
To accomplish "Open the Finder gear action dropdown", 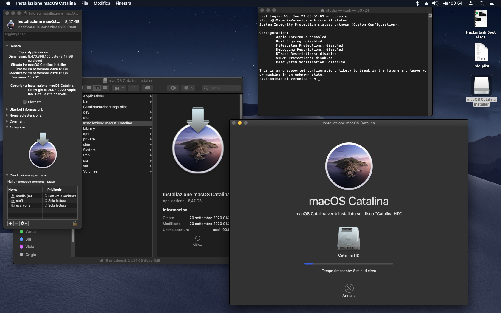I will click(188, 88).
